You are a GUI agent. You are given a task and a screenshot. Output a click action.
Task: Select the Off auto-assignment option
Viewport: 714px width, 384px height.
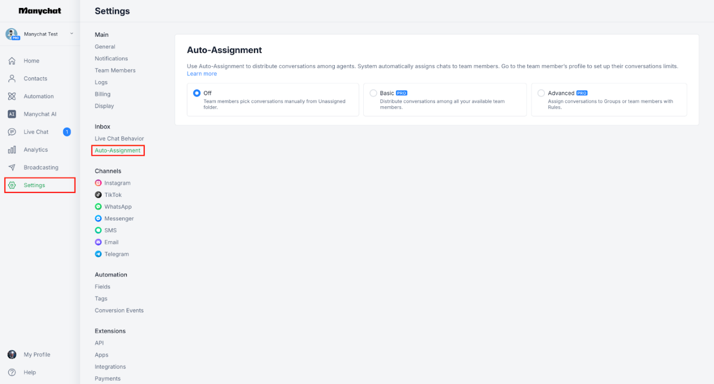pyautogui.click(x=197, y=93)
